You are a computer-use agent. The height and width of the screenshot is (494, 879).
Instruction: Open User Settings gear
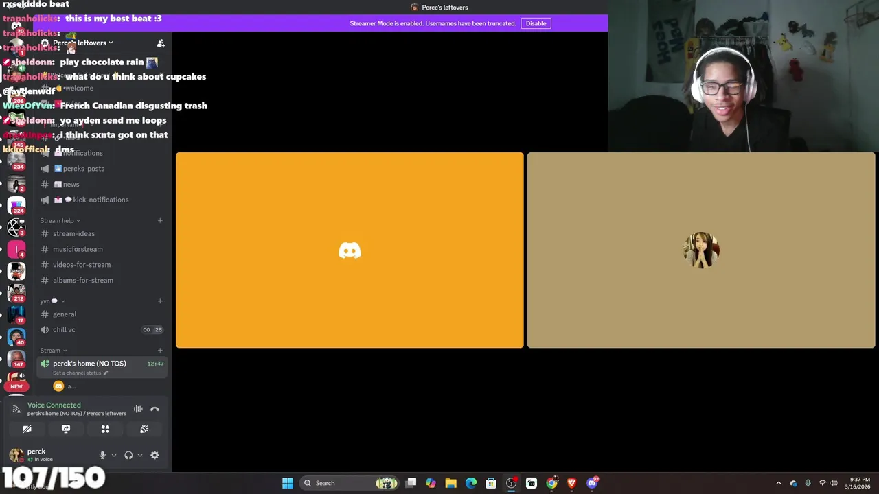tap(155, 455)
